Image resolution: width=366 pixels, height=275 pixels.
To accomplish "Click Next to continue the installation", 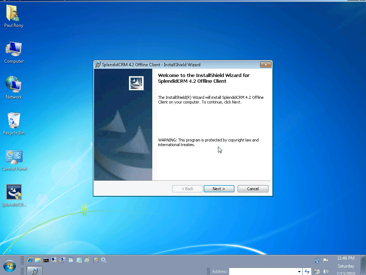I will tap(219, 189).
